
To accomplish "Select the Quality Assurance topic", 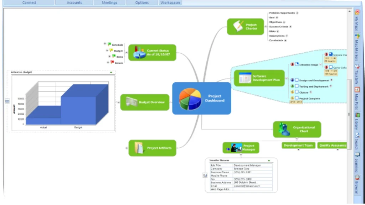I will (333, 145).
